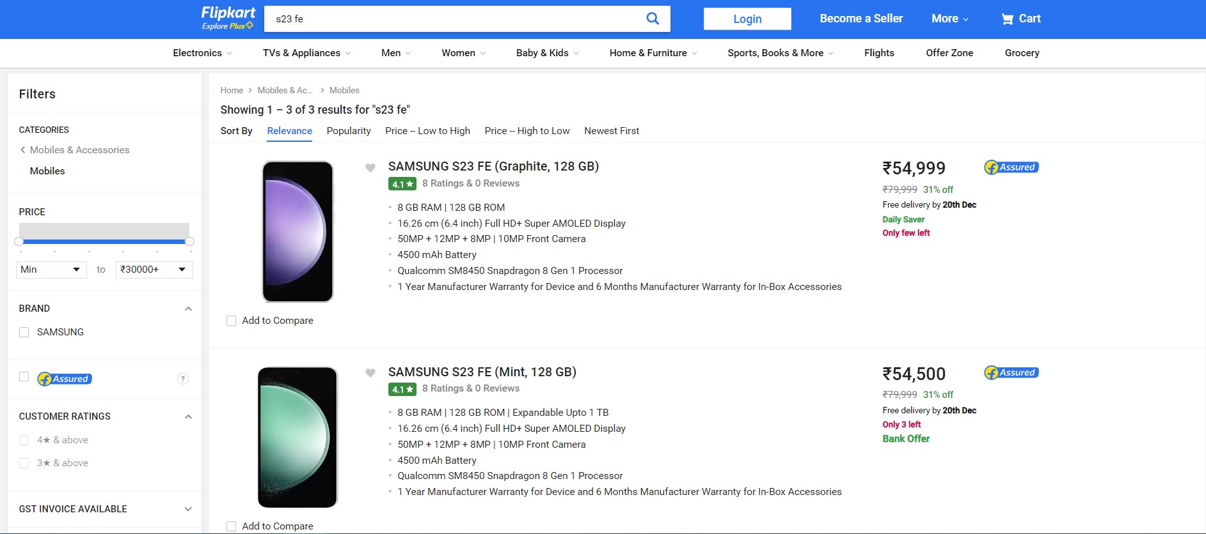Image resolution: width=1206 pixels, height=534 pixels.
Task: Click the search magnifier icon
Action: pyautogui.click(x=653, y=19)
